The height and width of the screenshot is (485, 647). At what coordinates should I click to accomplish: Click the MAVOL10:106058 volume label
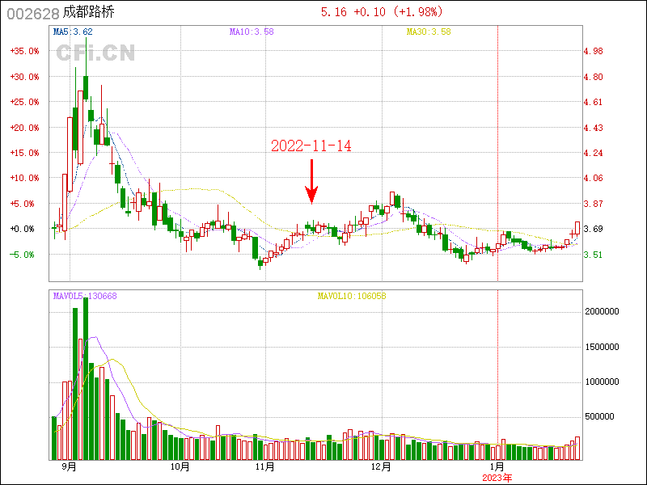coord(352,296)
